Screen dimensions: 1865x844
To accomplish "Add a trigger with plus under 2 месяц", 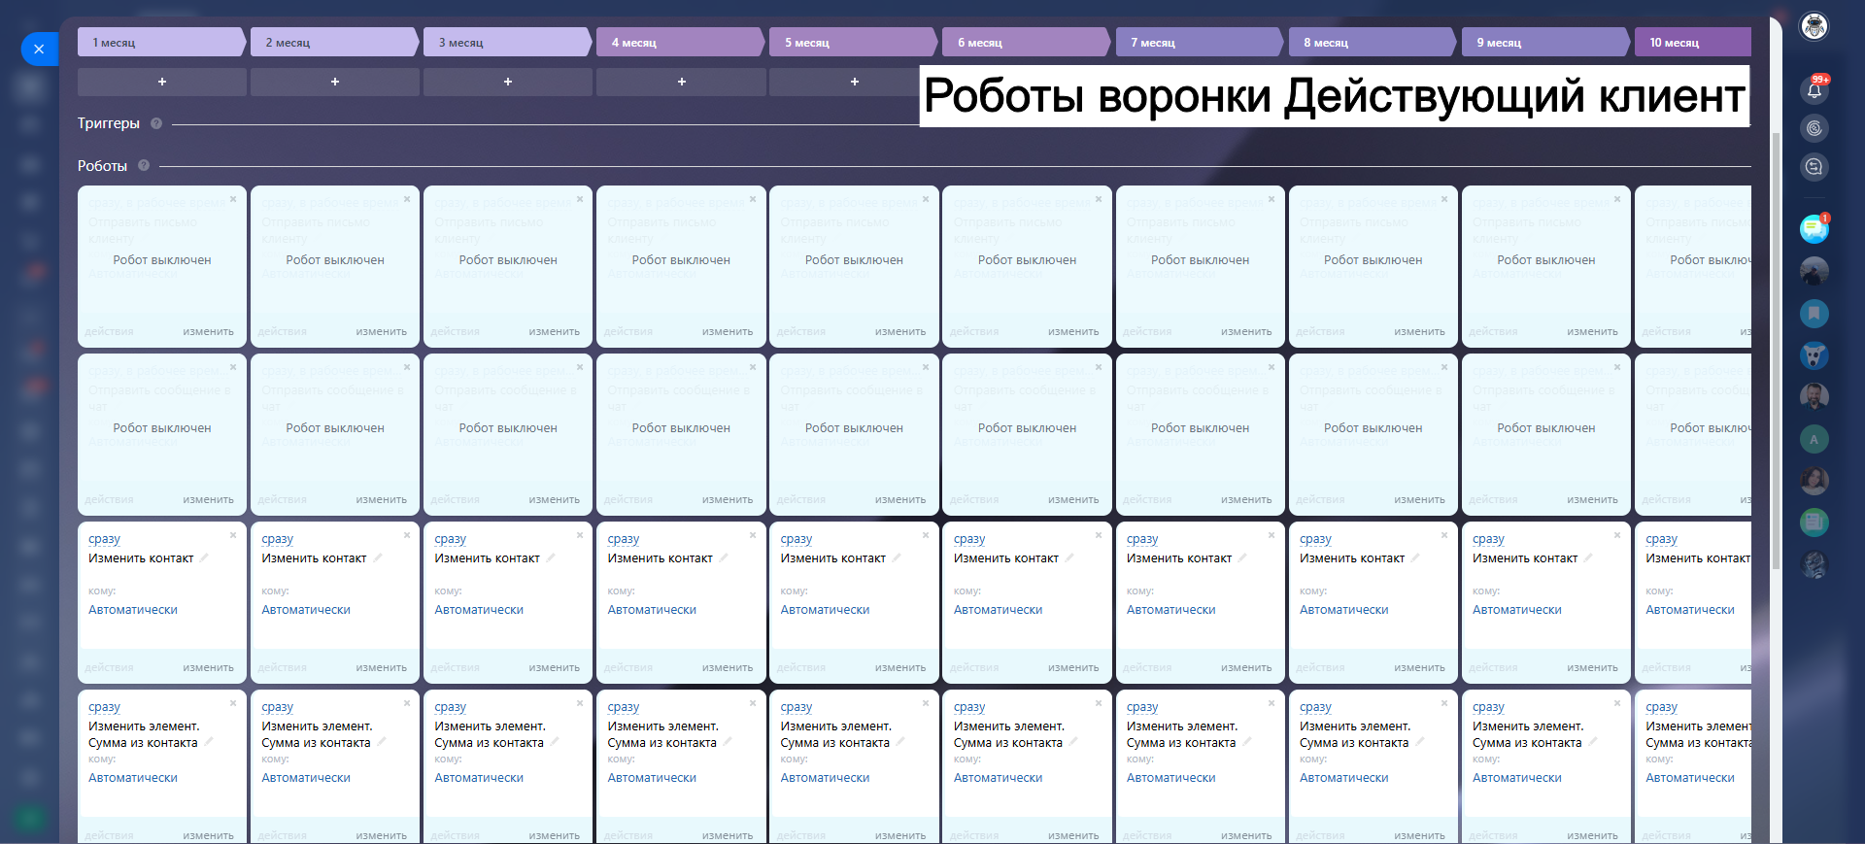I will pyautogui.click(x=335, y=82).
